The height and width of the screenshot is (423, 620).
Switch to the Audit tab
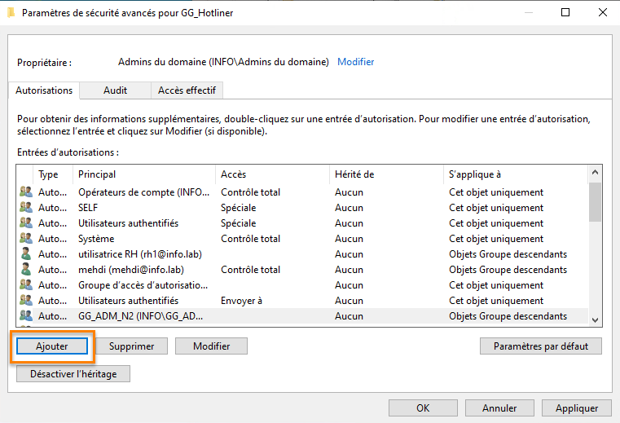pos(115,90)
